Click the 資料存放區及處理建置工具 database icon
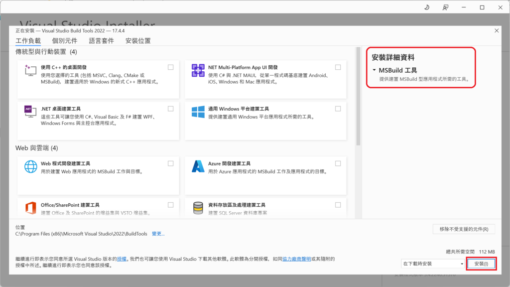 [x=198, y=208]
